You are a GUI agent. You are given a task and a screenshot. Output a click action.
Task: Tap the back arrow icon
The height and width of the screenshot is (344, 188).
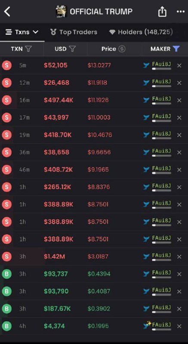coord(7,12)
